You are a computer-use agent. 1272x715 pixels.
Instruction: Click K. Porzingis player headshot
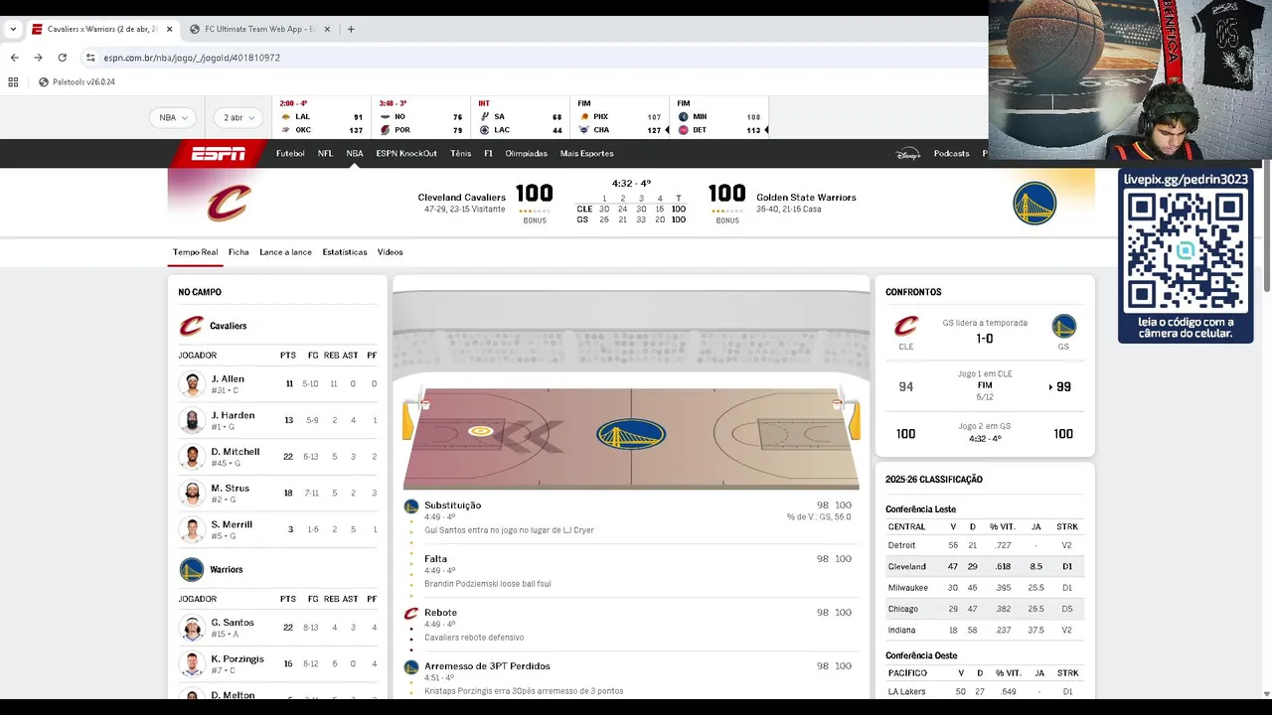click(192, 664)
